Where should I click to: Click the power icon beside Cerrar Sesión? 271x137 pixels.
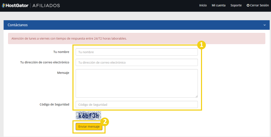pos(248,5)
